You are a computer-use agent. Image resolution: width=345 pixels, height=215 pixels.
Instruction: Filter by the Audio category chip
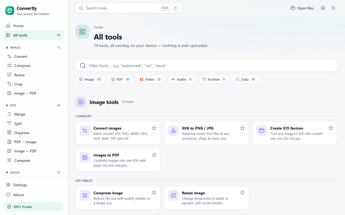pyautogui.click(x=182, y=79)
